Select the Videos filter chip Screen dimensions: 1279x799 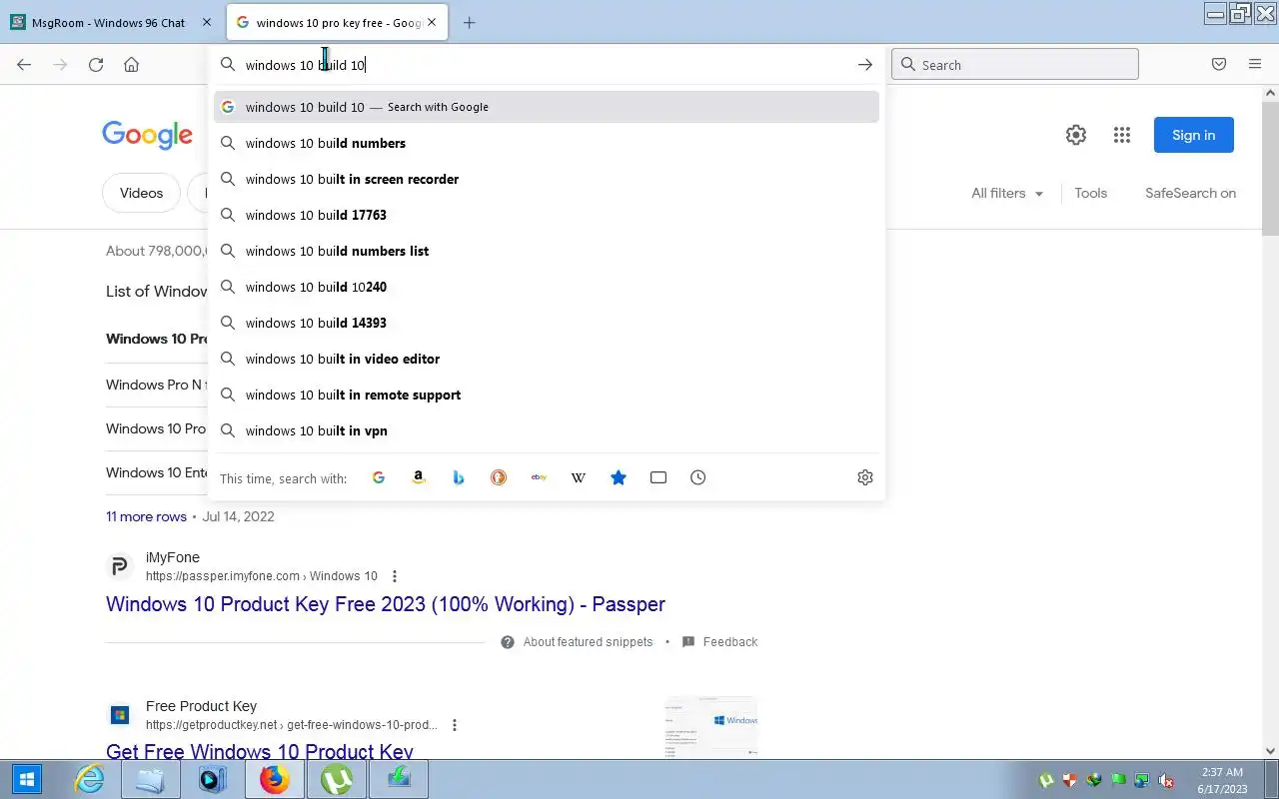click(141, 193)
